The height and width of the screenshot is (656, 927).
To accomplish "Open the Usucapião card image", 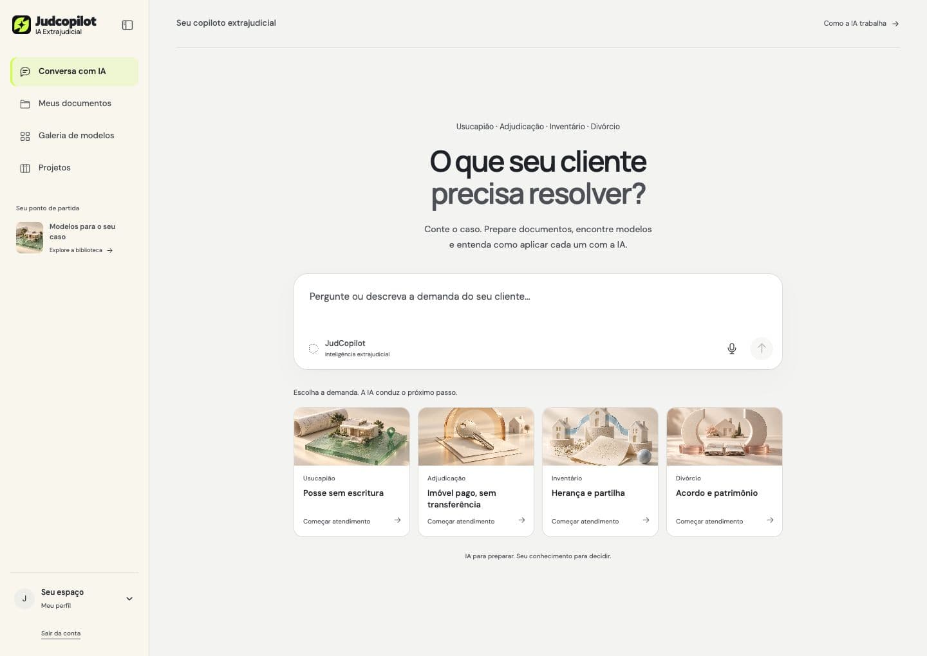I will point(351,437).
